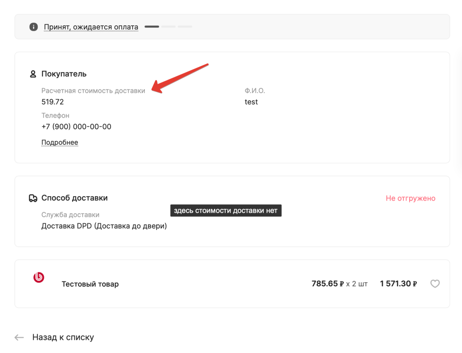This screenshot has height=353, width=462.
Task: Click the Не отгружено shipment status
Action: tap(410, 198)
